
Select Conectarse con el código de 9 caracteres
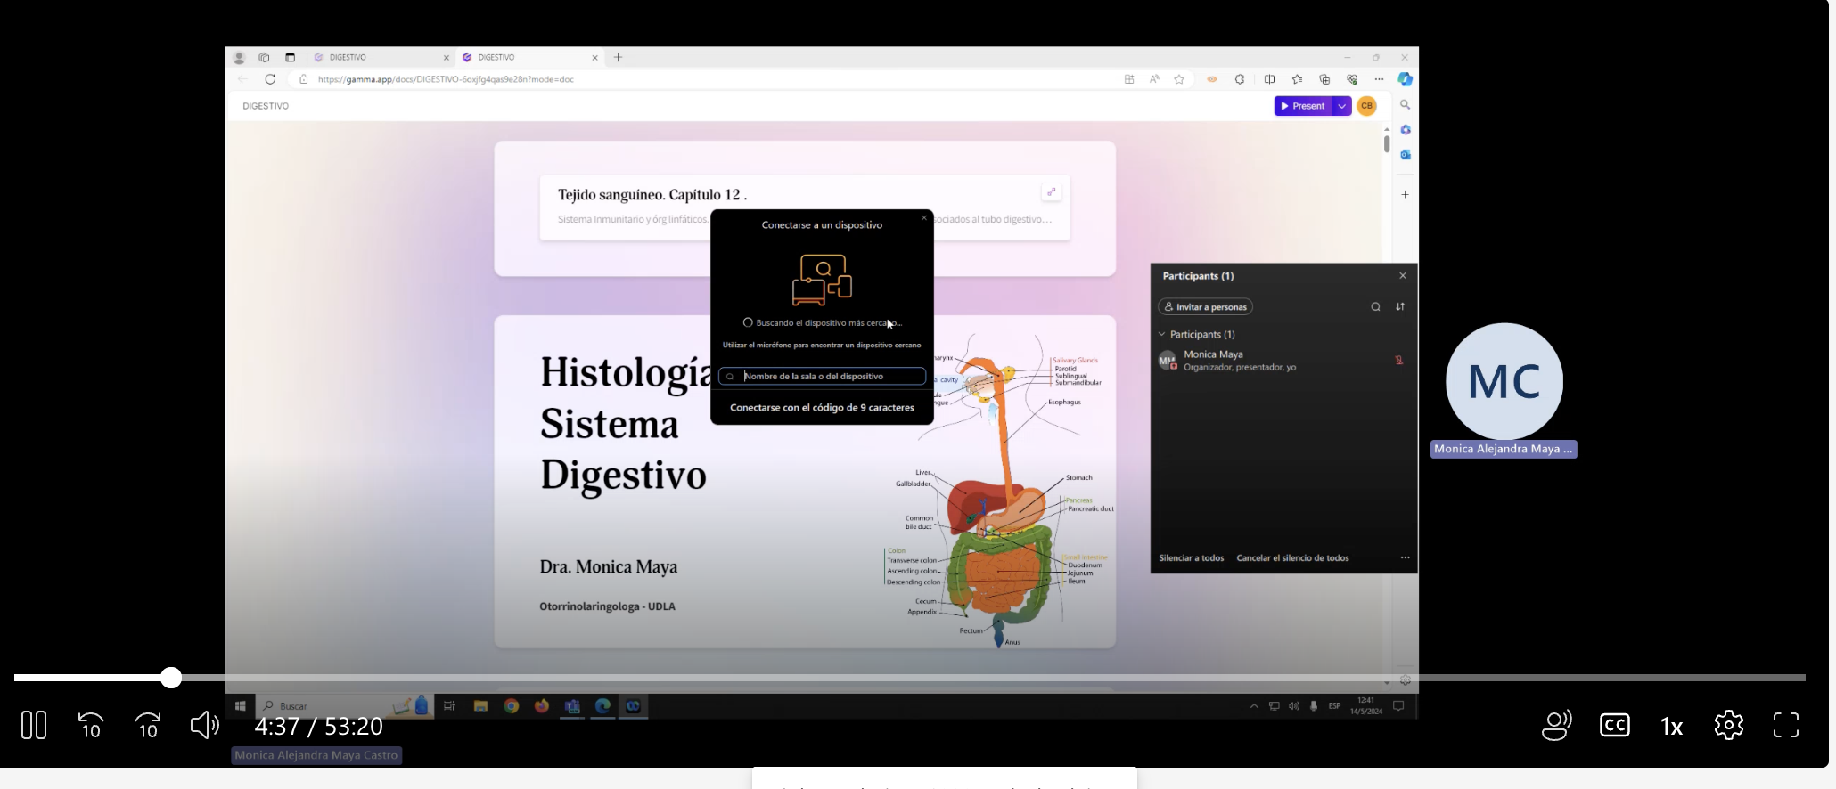822,408
